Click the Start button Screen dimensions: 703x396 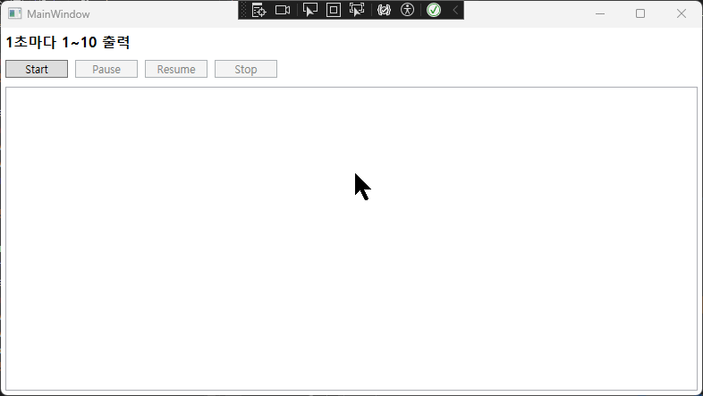(x=37, y=69)
